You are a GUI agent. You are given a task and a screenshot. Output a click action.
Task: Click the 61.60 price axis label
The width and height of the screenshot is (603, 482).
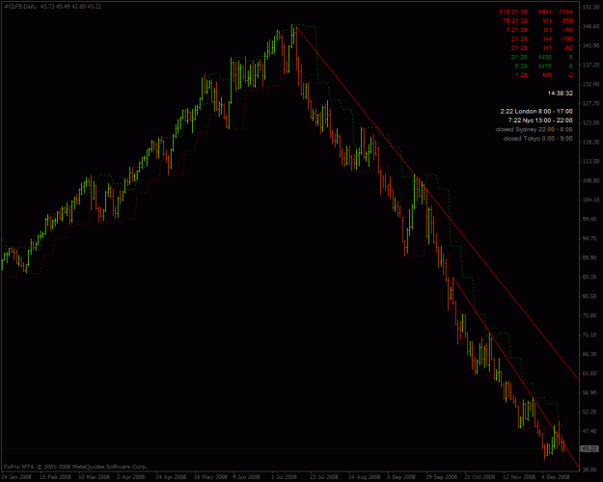coord(590,373)
